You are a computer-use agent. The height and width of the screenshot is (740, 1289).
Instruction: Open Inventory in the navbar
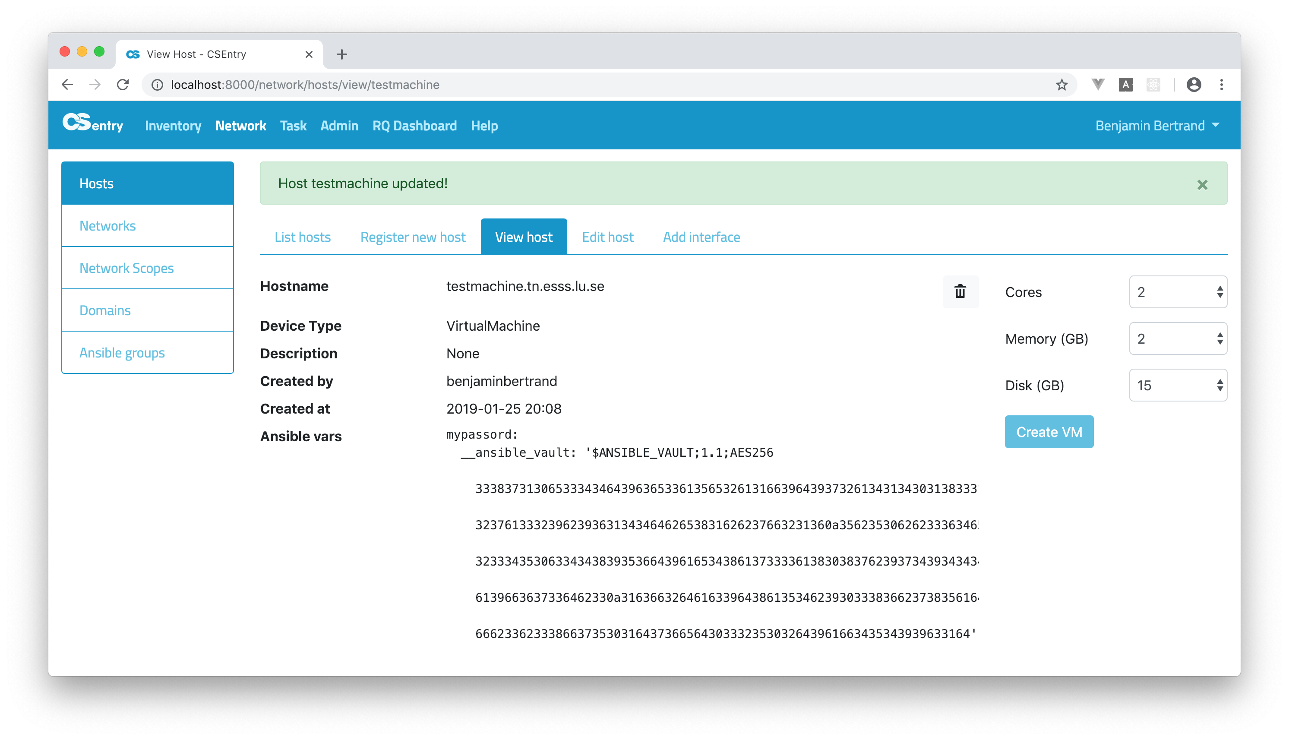coord(173,126)
